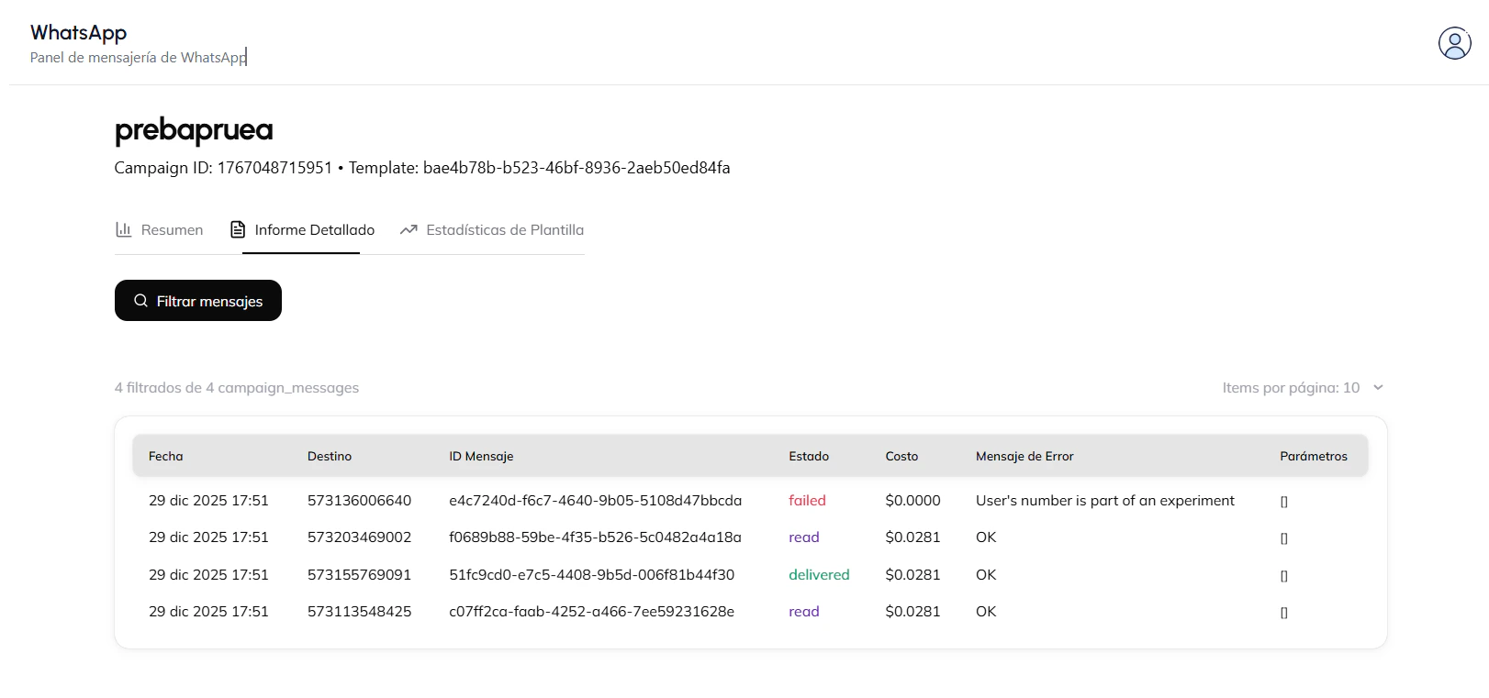
Task: Click destination number 573203469002
Action: point(360,537)
